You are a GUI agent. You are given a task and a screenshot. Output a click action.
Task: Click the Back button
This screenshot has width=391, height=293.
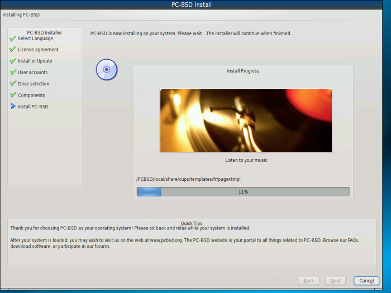click(309, 281)
